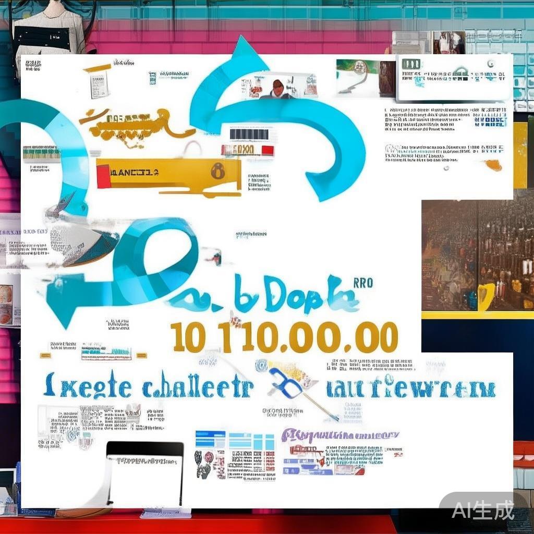Open the crowd photo thumbnail on the right

[x=478, y=256]
